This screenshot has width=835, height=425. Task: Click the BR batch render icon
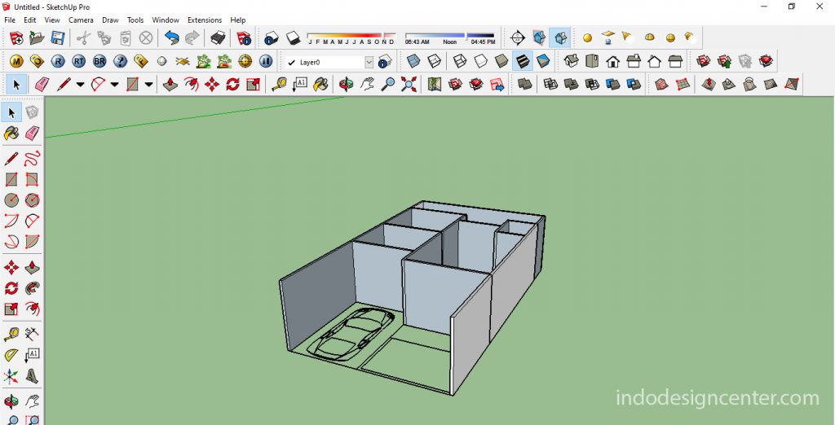99,61
